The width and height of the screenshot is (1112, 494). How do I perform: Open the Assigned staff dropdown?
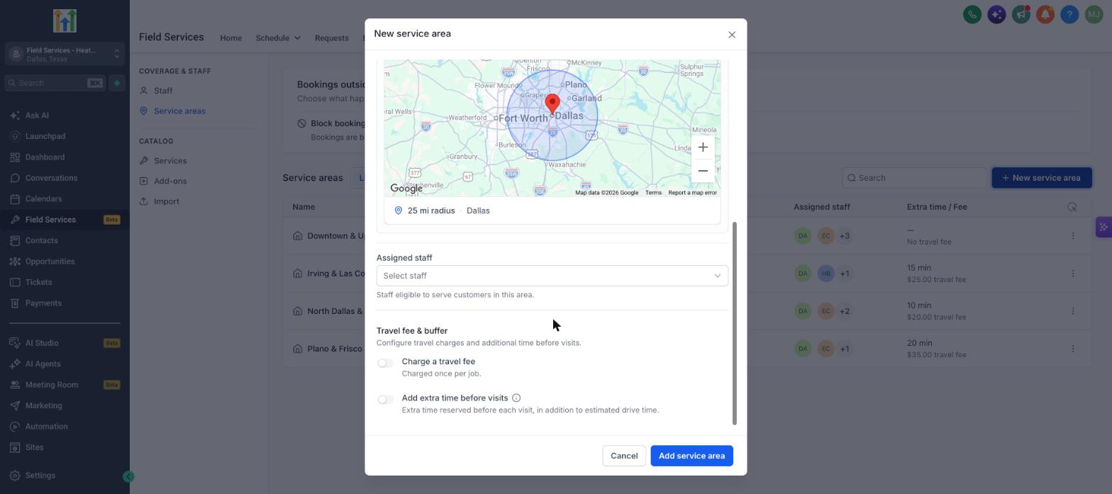(x=552, y=276)
